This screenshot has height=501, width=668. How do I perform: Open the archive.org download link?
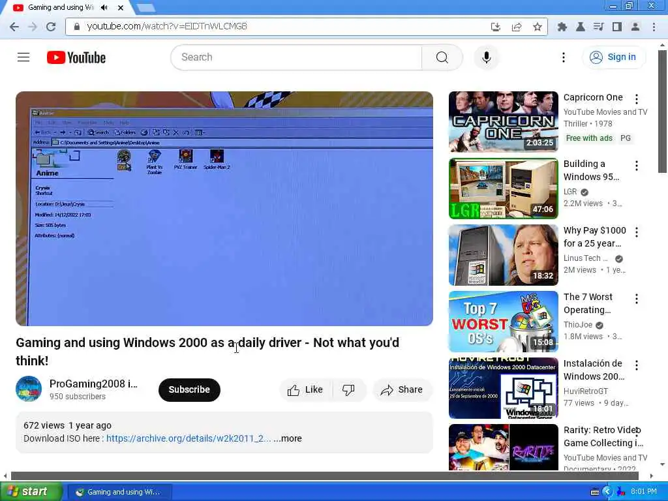(189, 438)
